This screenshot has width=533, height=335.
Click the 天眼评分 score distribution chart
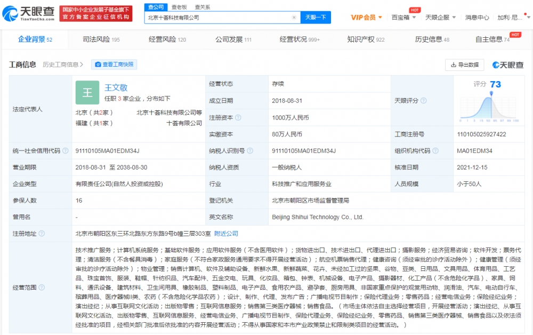point(489,108)
